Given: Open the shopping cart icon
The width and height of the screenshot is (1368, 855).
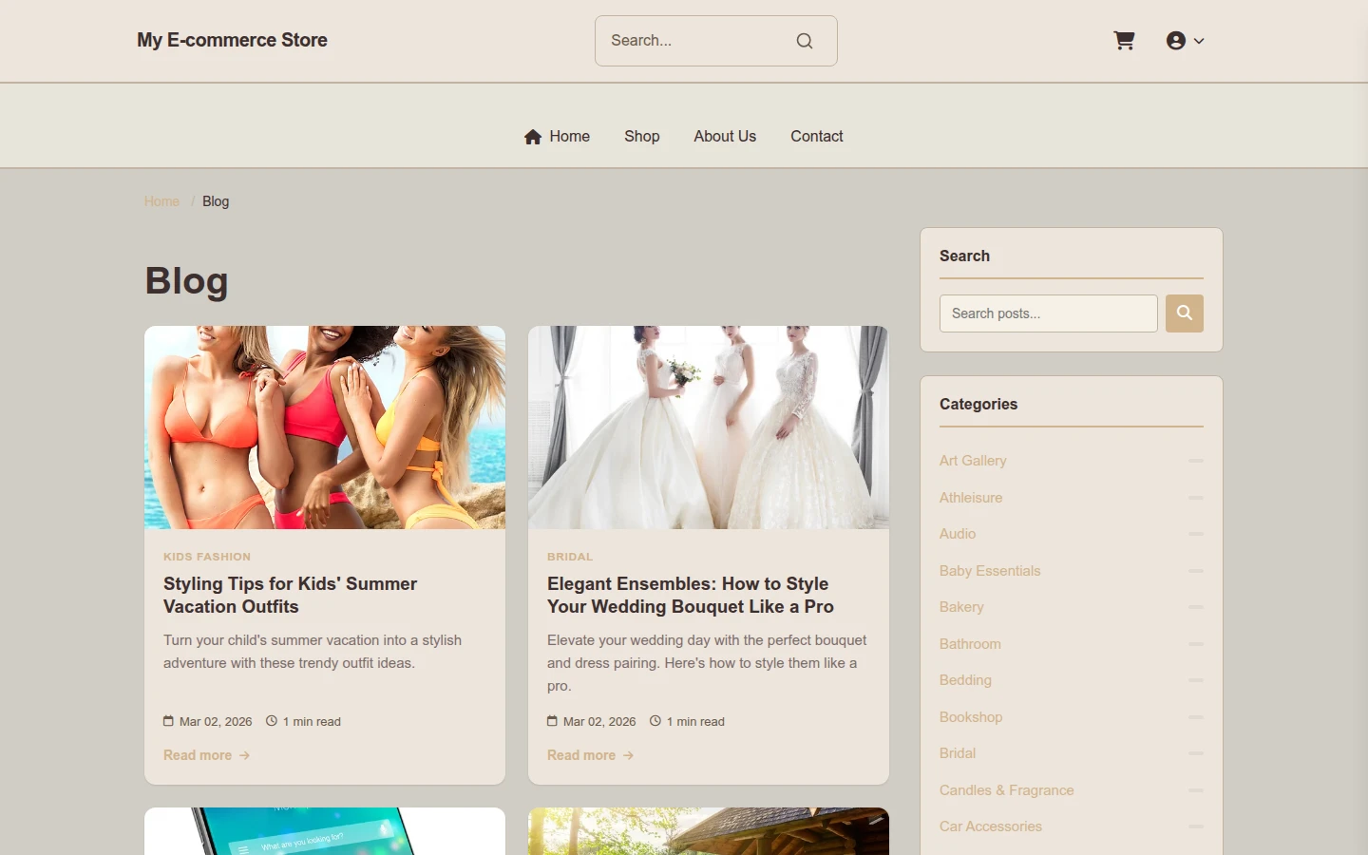Looking at the screenshot, I should (1124, 40).
